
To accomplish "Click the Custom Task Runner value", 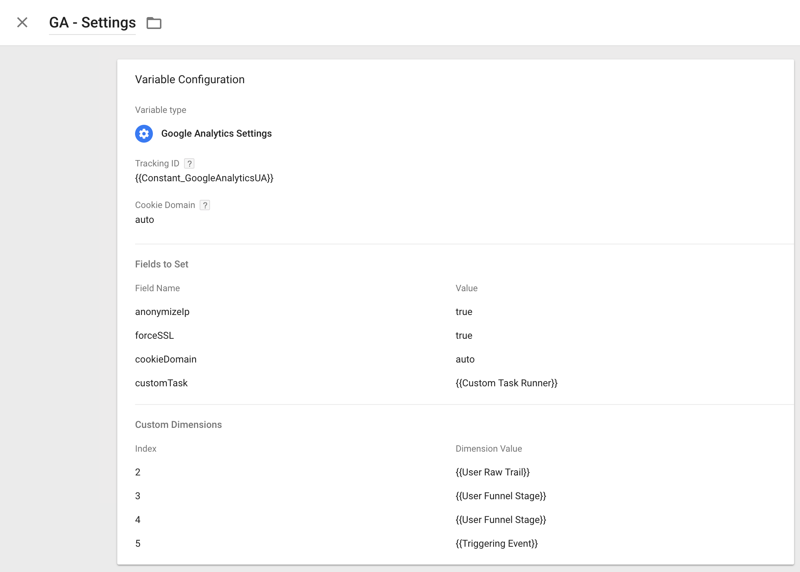I will pyautogui.click(x=506, y=383).
